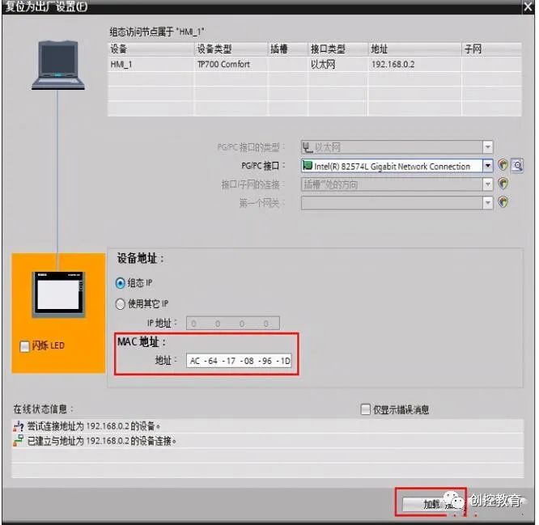This screenshot has width=539, height=525.
Task: Click message 已建立与地址为 192.168.0.2 的设备连接
Action: 102,441
